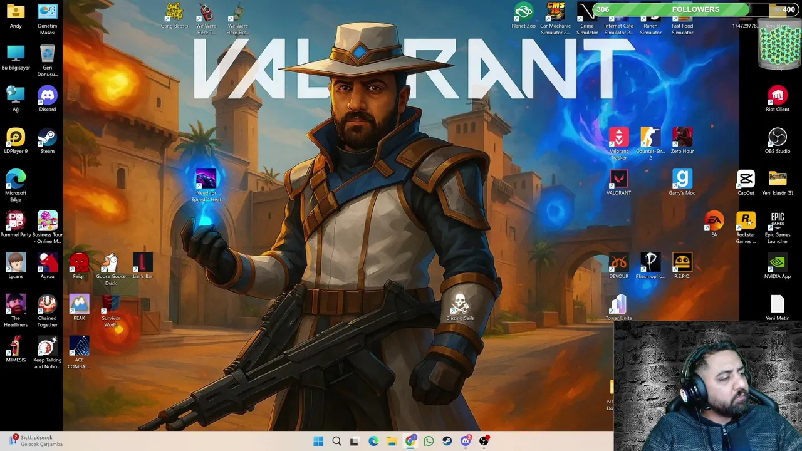Screen dimensions: 802x451
Task: Select the R.E.P.O. game icon
Action: 682,267
